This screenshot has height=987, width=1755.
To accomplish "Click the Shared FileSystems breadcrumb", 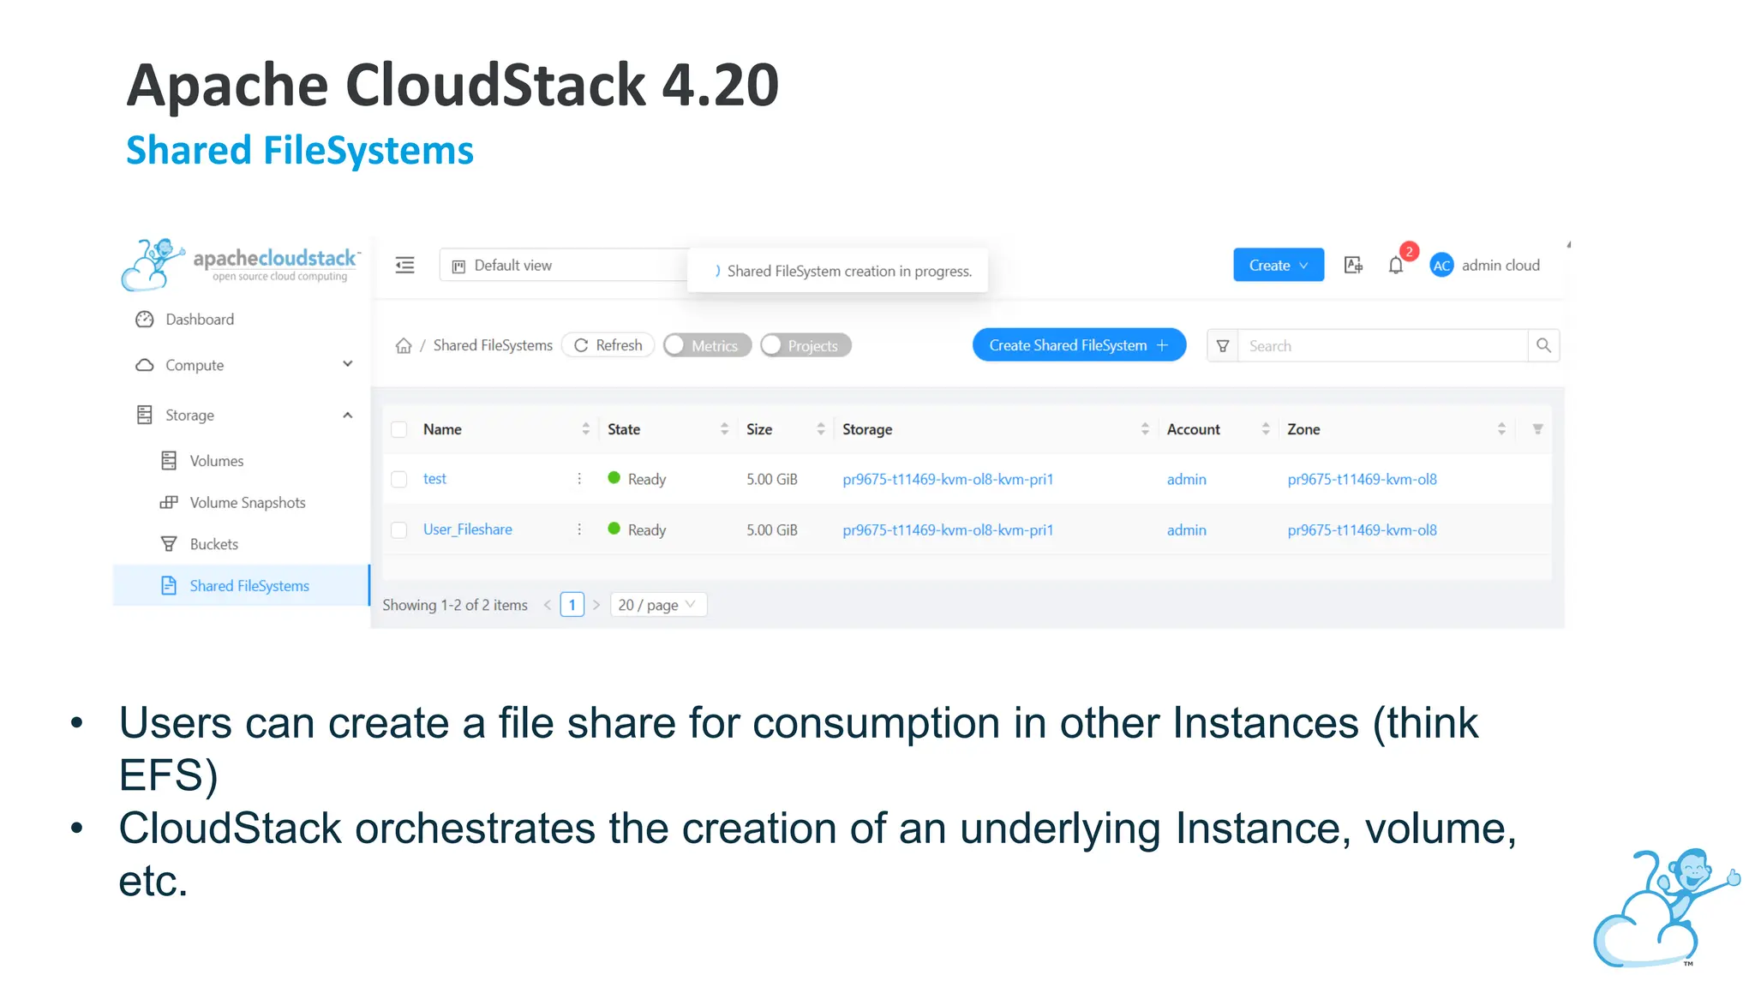I will click(x=493, y=345).
